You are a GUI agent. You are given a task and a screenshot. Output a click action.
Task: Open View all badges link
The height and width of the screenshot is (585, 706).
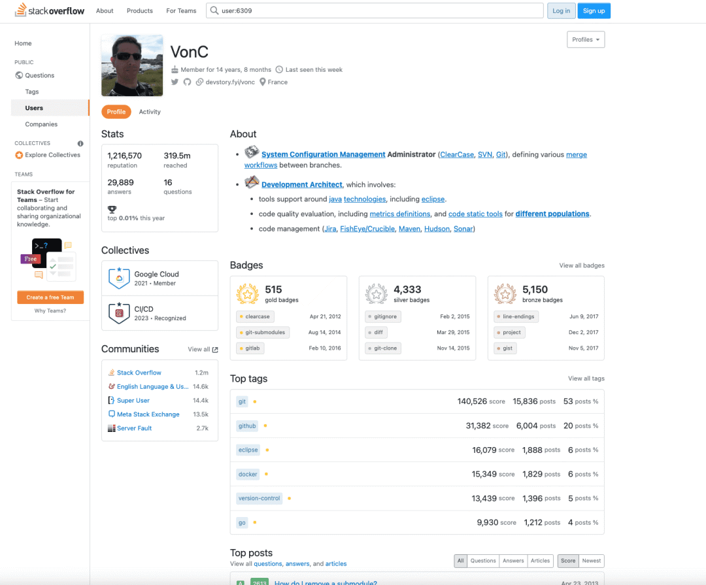pos(582,265)
